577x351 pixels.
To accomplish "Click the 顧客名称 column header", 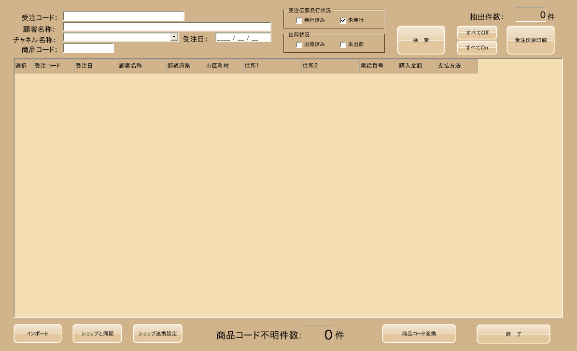I will coord(142,66).
